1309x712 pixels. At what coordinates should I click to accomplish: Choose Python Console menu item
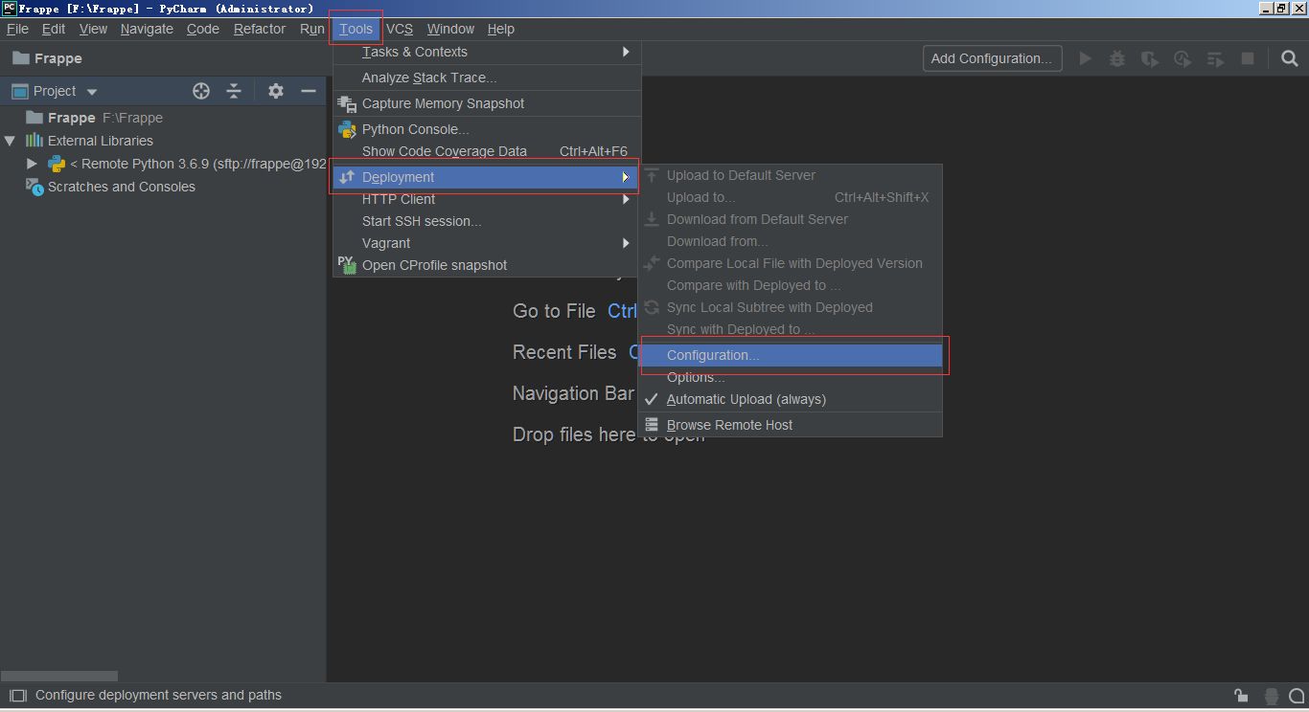tap(487, 129)
